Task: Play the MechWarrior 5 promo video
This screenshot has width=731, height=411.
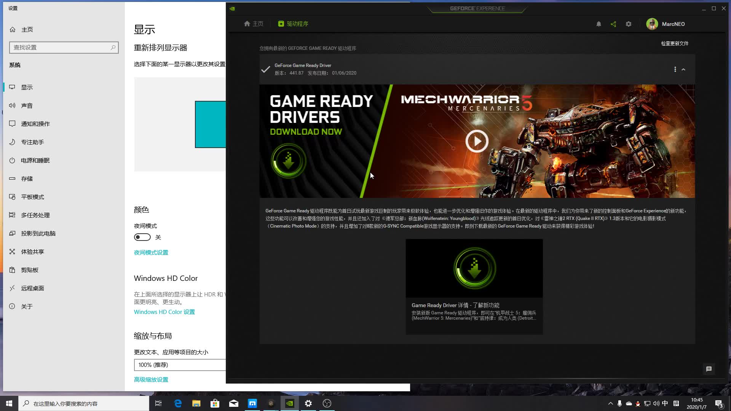Action: 477,141
